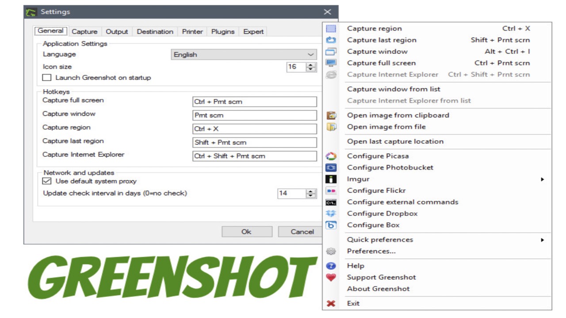The image size is (566, 318).
Task: Click the greyed Internet Explorer icon
Action: click(x=331, y=75)
